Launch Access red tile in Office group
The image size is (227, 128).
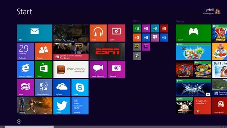[x=164, y=28]
